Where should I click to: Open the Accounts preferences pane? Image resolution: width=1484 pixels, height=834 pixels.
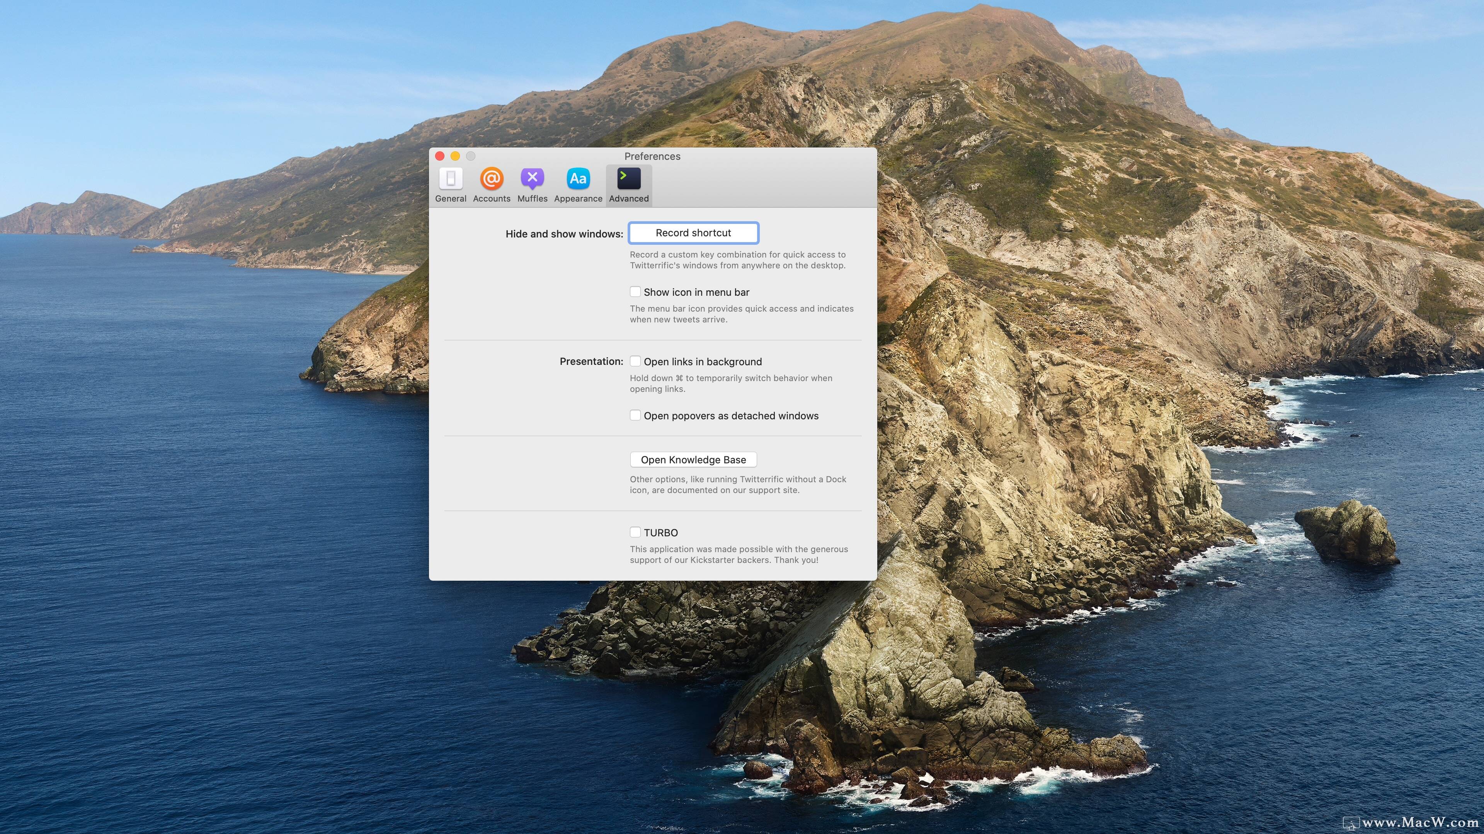pyautogui.click(x=492, y=185)
